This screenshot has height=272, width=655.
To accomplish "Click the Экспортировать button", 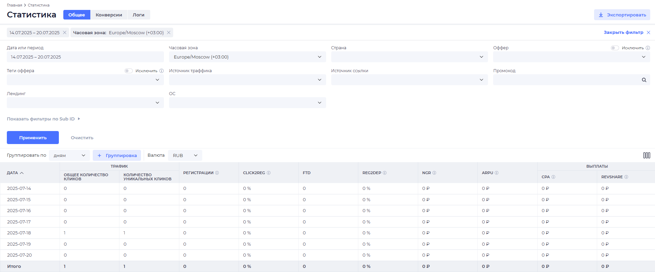I will (622, 15).
